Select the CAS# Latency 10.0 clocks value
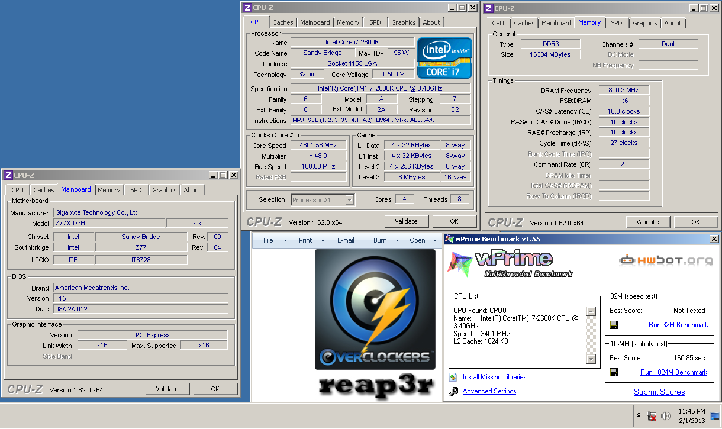 tap(624, 111)
